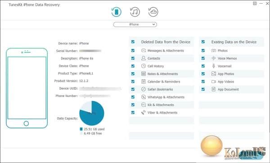
Task: Click the App Videos camera icon
Action: coord(213,81)
